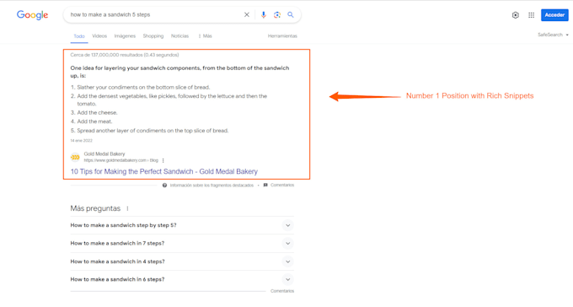Viewport: 573px width, 307px height.
Task: Clear the search query with X icon
Action: (x=247, y=14)
